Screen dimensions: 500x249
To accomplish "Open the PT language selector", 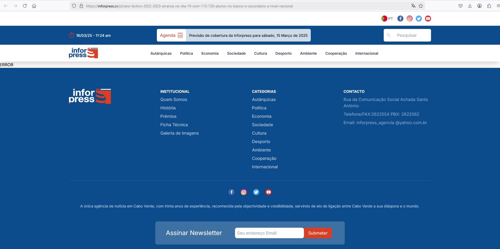I will tap(387, 18).
